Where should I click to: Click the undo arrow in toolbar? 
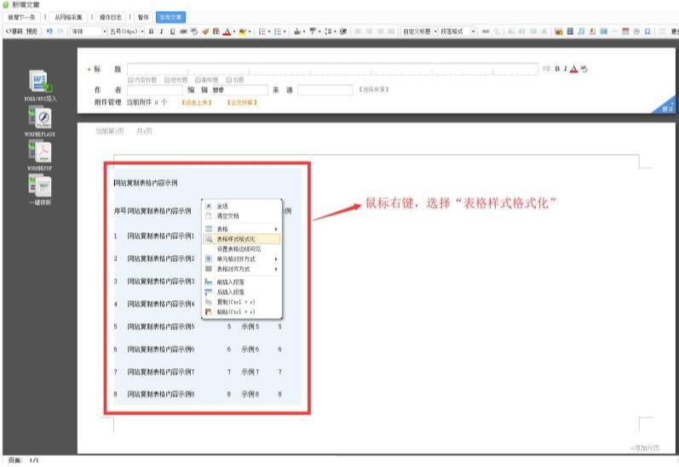[49, 31]
